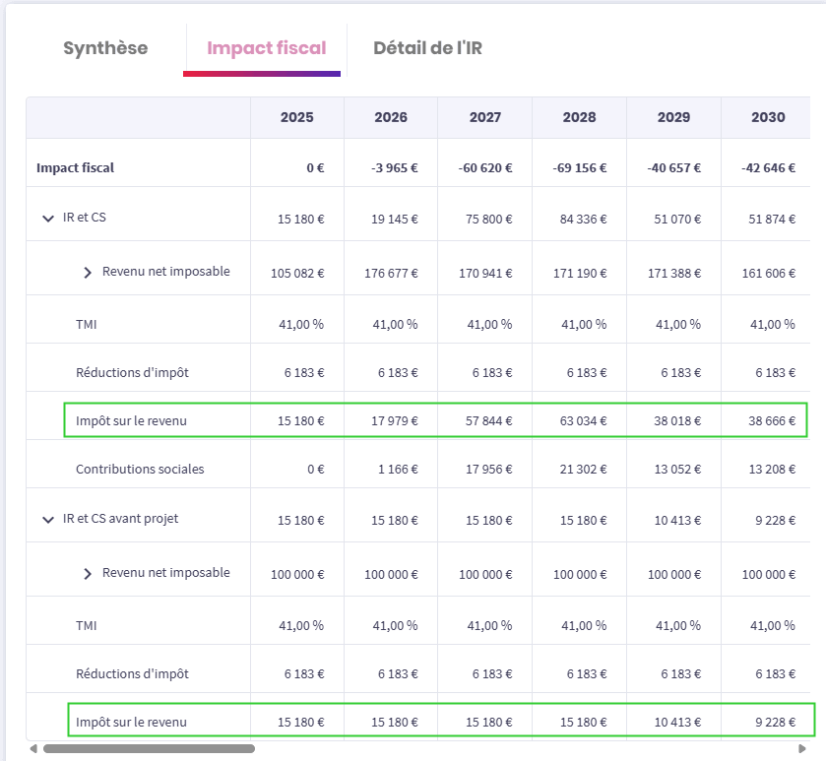Select the 2027 column header
Image resolution: width=826 pixels, height=761 pixels.
(x=484, y=117)
